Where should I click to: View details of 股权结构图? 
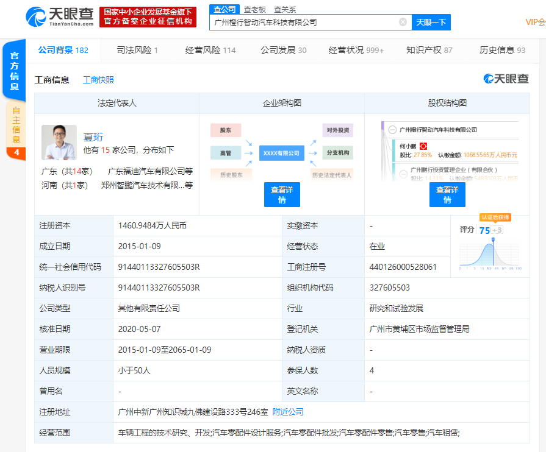pos(447,195)
